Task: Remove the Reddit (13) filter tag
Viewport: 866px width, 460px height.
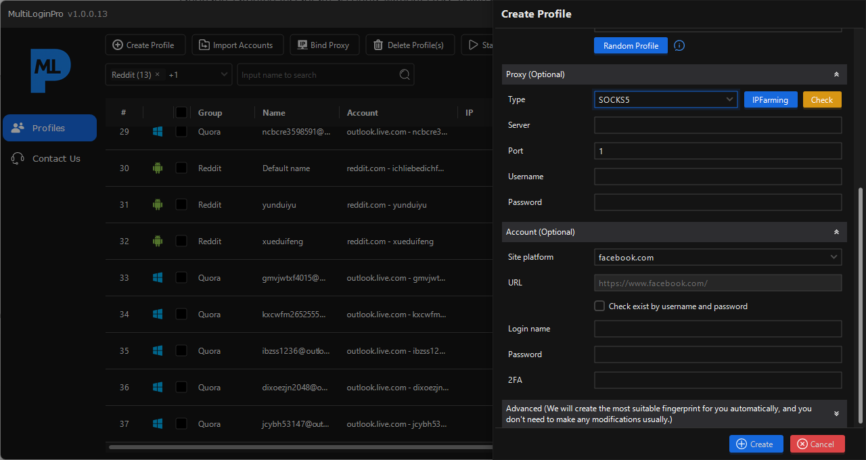Action: tap(158, 75)
